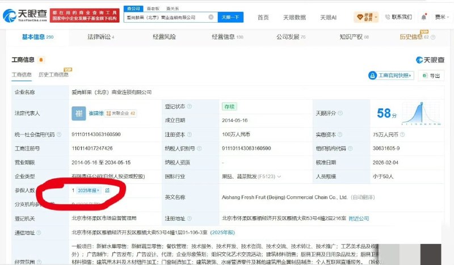Click the help icon next to 天眼评分

340,113
